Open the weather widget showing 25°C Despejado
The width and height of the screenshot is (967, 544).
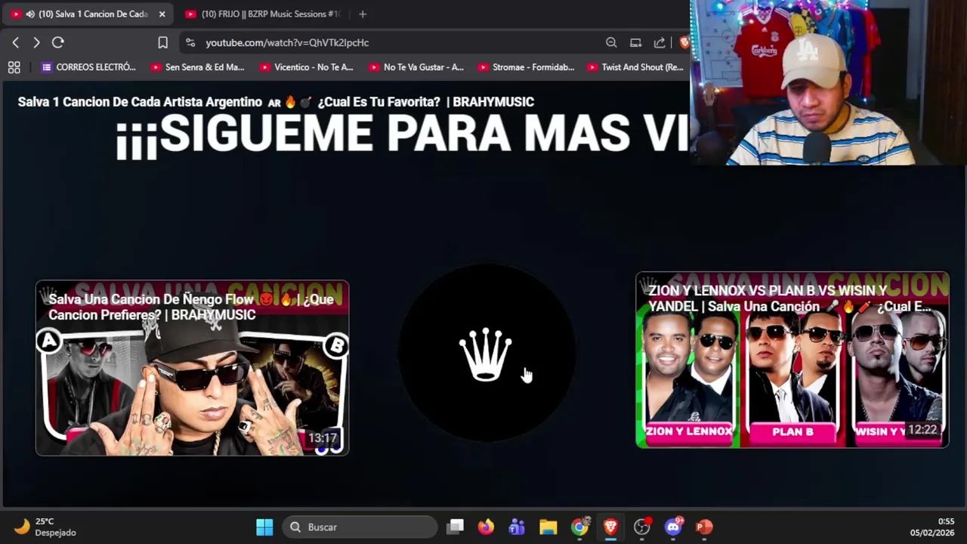click(x=45, y=527)
